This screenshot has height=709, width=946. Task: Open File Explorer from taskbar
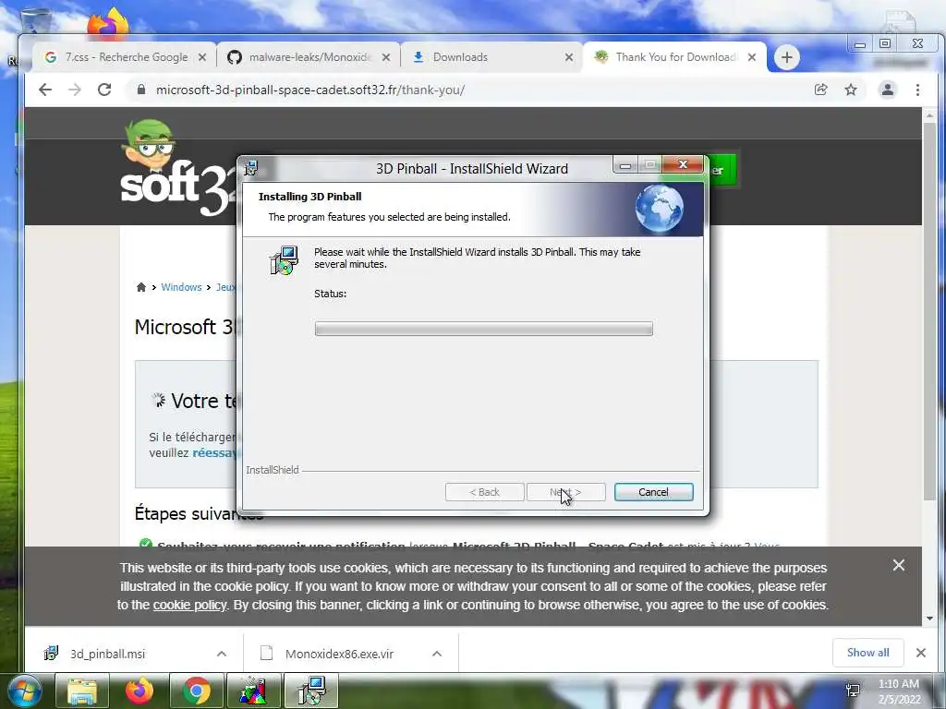(x=82, y=691)
